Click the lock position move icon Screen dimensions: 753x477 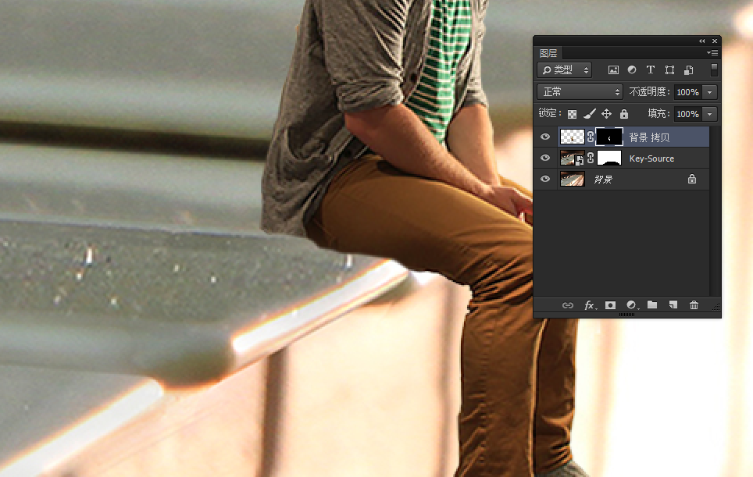606,114
